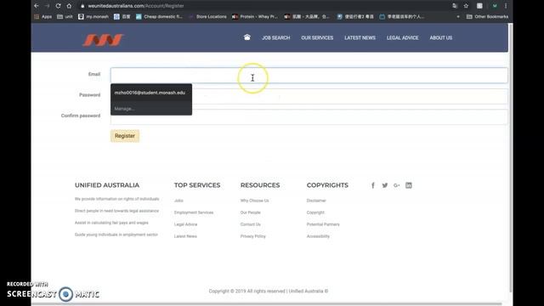Open Copyright footer link
544x306 pixels.
[x=315, y=212]
